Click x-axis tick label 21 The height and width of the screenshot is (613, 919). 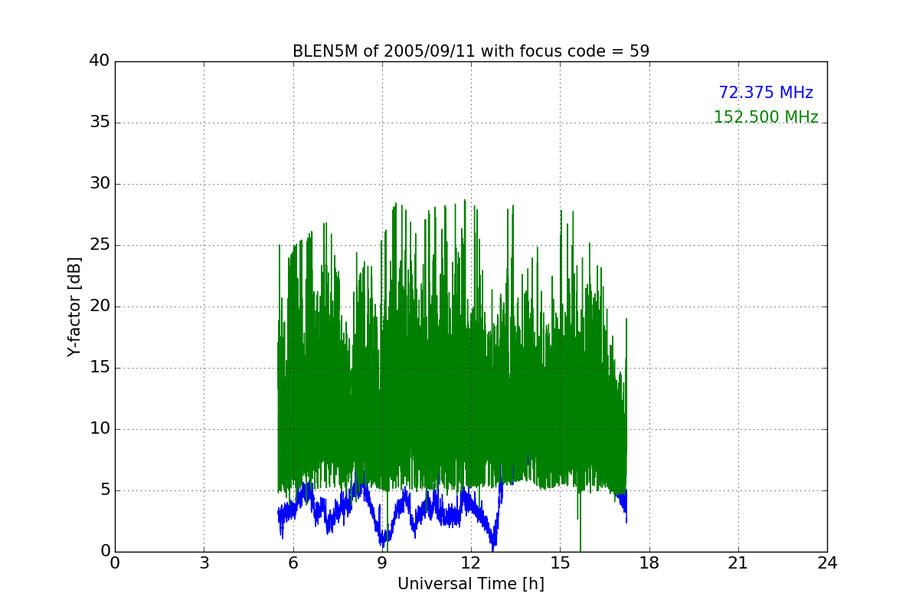click(x=738, y=563)
